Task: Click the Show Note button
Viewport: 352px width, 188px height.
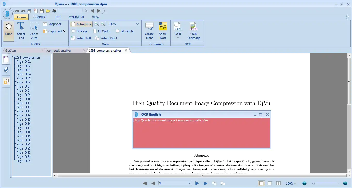Action: click(x=163, y=31)
